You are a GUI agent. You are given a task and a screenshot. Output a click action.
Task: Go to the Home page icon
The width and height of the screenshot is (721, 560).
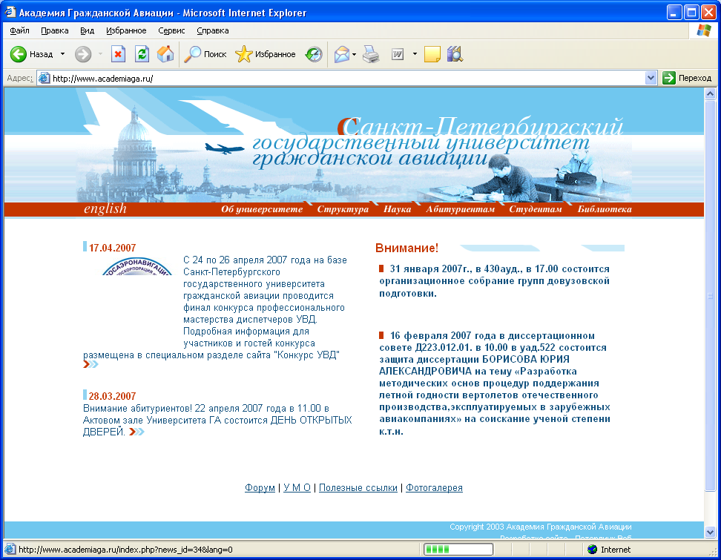165,54
